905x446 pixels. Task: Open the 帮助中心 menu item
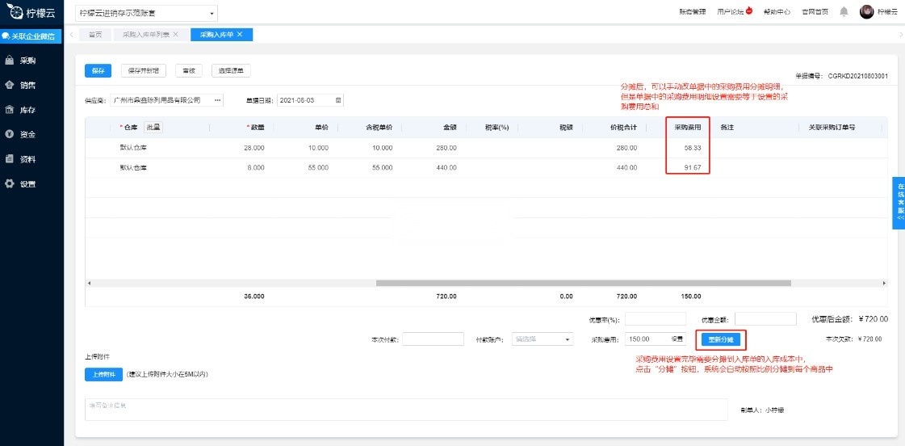coord(776,12)
